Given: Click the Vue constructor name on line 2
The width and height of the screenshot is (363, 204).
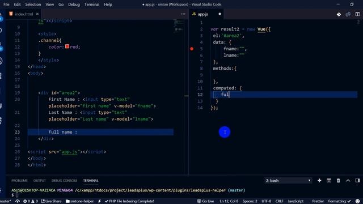Looking at the screenshot, I should [x=261, y=29].
